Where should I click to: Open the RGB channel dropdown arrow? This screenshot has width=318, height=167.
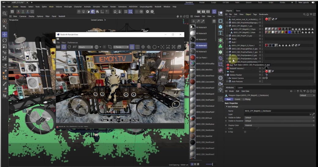100,47
